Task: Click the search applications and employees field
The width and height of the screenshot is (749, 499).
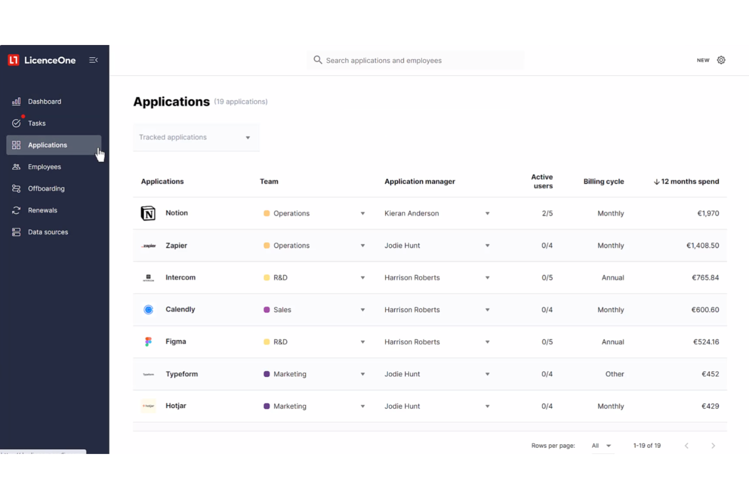Action: (415, 60)
